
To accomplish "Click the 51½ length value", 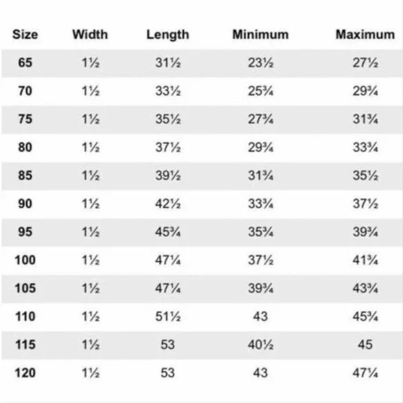I will (x=168, y=316).
